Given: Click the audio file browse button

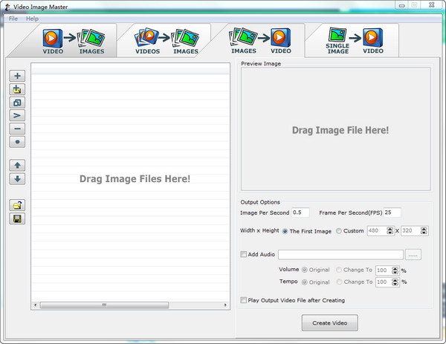Looking at the screenshot, I should tap(413, 255).
